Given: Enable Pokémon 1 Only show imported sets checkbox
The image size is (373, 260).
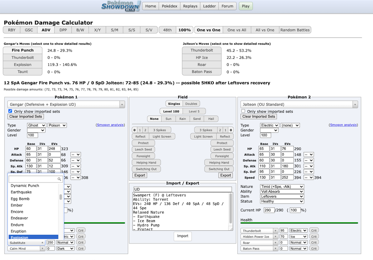Looking at the screenshot, I should [x=10, y=111].
